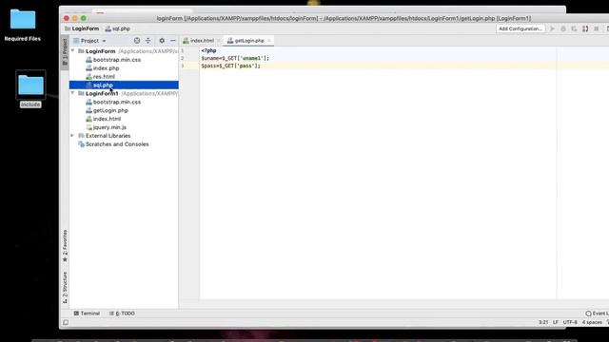Image resolution: width=609 pixels, height=342 pixels.
Task: Click line number 2 in gutter
Action: coord(182,58)
